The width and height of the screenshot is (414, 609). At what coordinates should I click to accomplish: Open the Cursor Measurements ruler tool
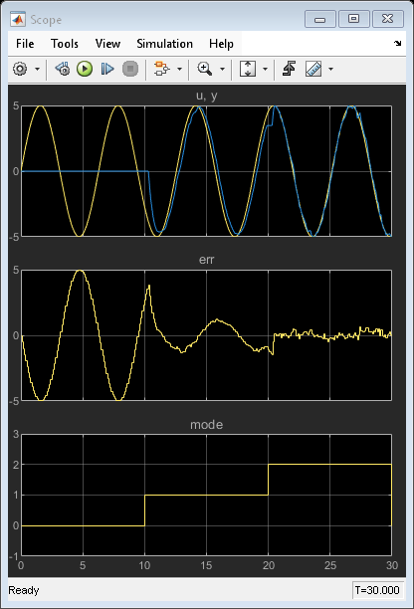point(313,69)
